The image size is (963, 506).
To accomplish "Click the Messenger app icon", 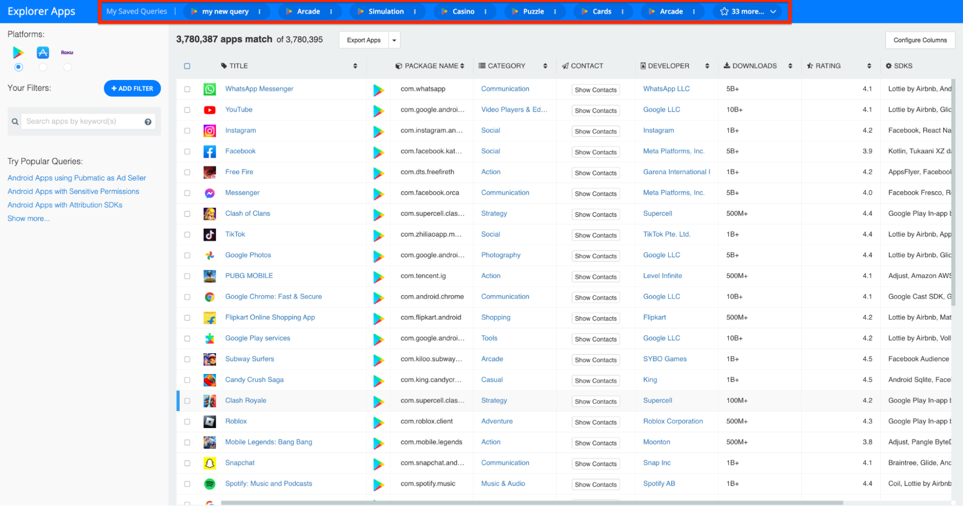I will click(210, 193).
